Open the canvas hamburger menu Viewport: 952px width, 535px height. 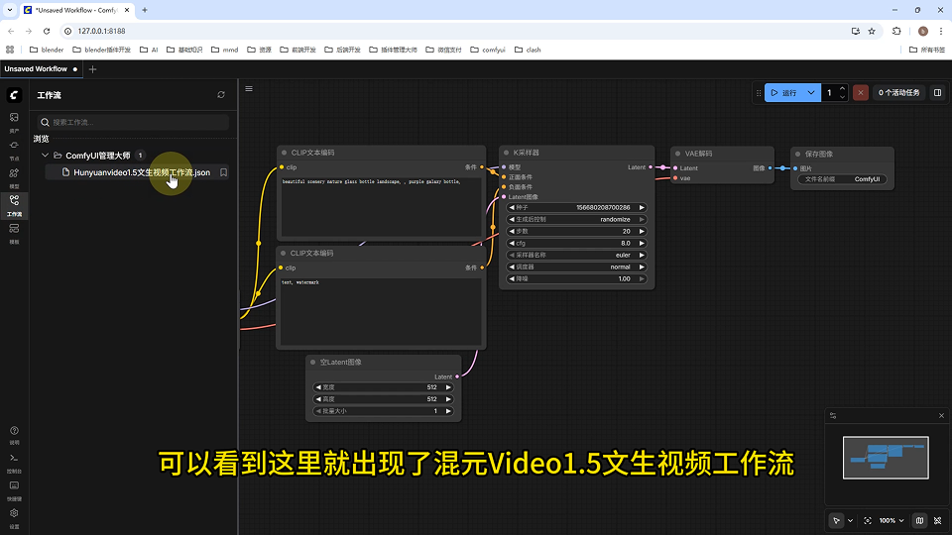[249, 88]
